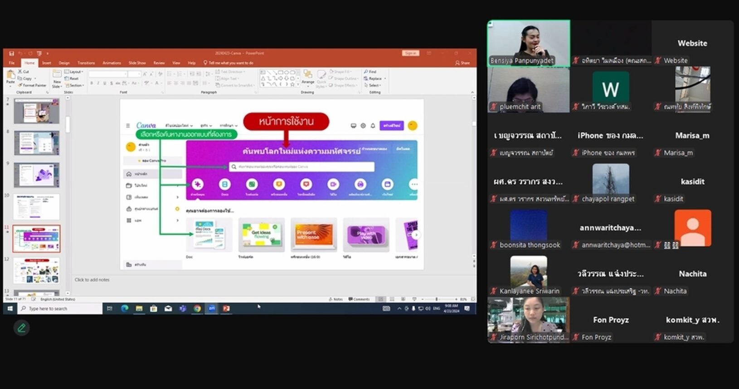The height and width of the screenshot is (389, 739).
Task: Click the Redo icon in the quick access toolbar
Action: (30, 53)
